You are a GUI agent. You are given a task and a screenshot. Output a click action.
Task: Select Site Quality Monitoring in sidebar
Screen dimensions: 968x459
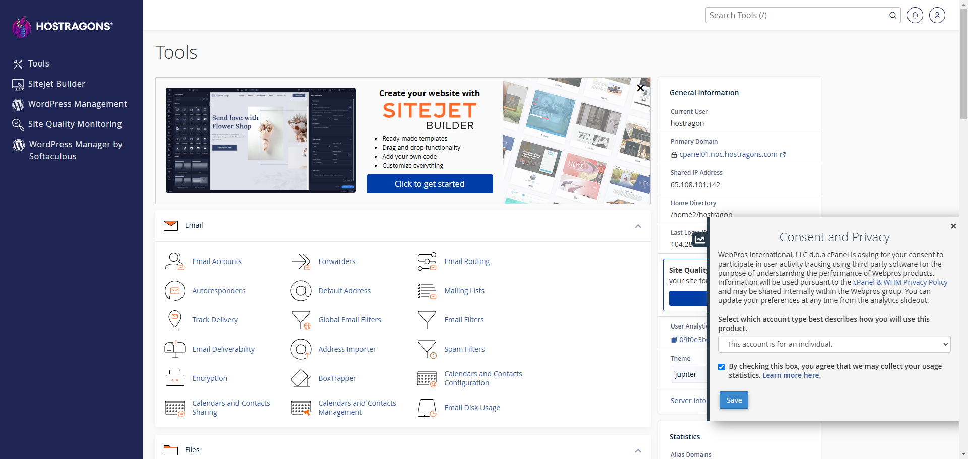click(75, 124)
